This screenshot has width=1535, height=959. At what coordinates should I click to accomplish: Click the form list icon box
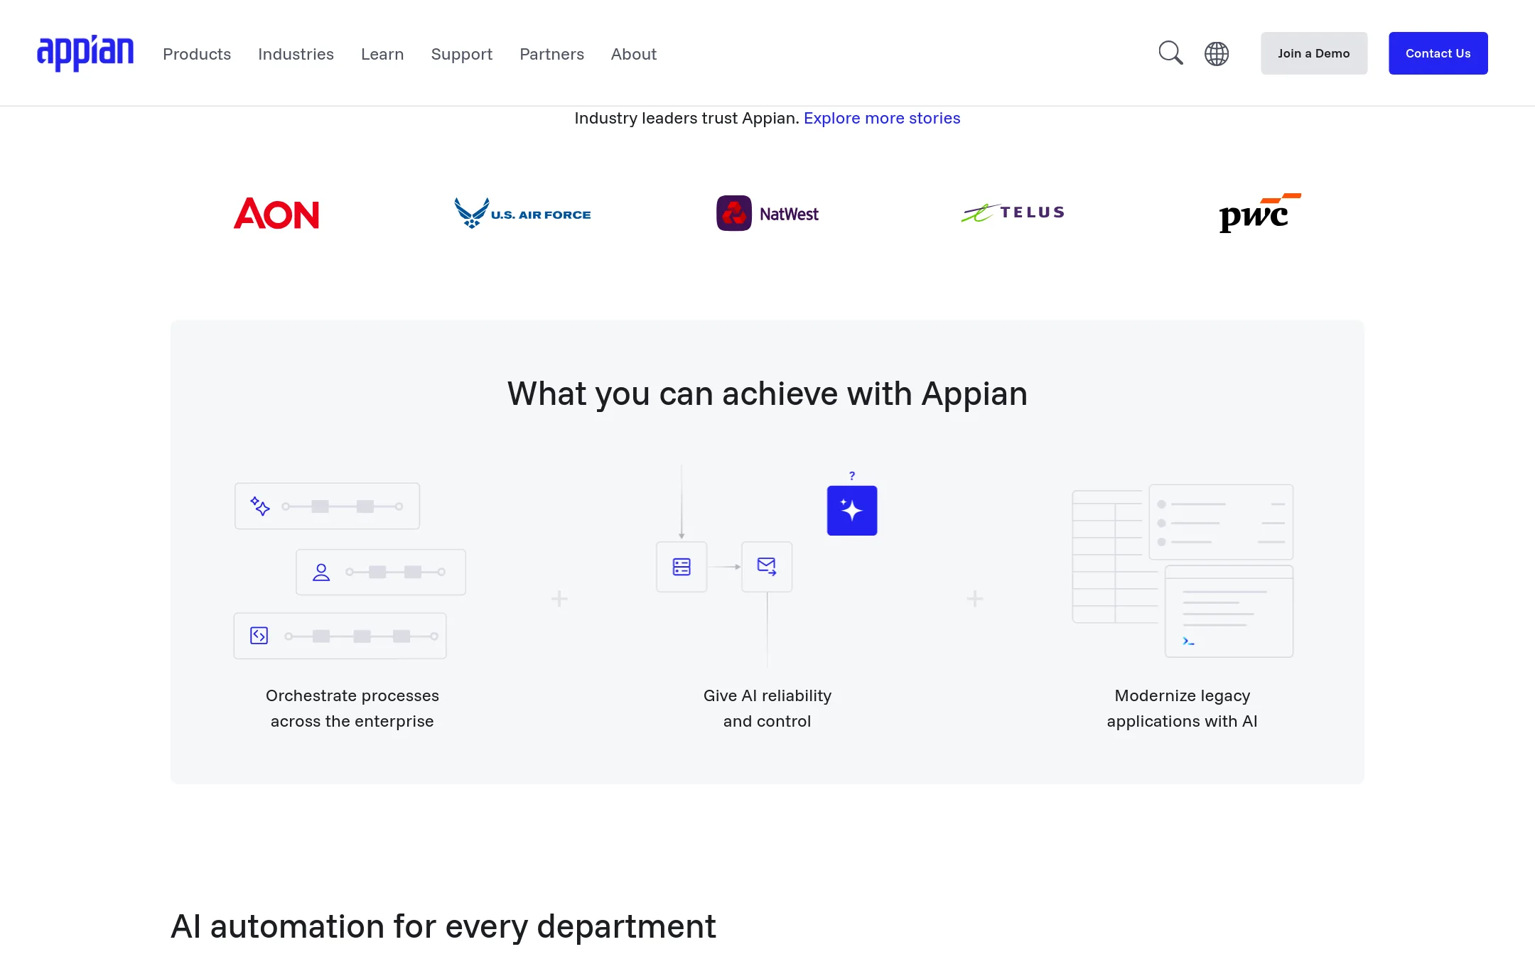(x=682, y=567)
